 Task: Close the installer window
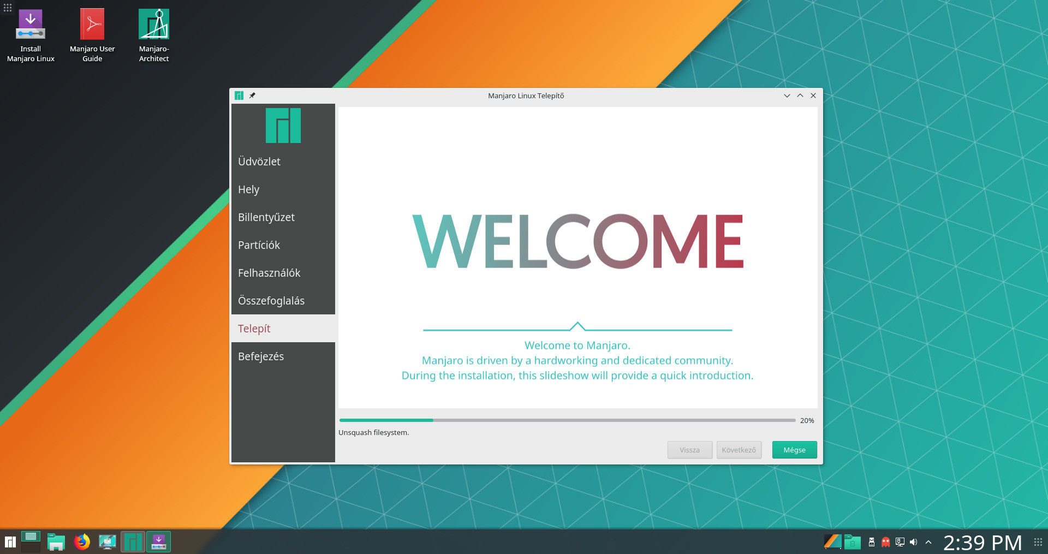[813, 96]
